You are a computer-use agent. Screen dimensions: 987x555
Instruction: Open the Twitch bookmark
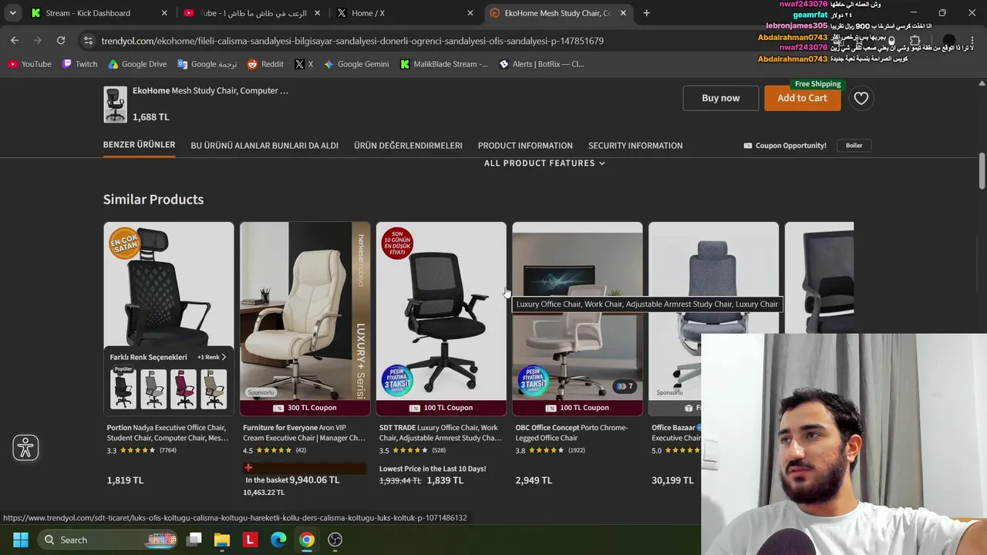tap(79, 64)
